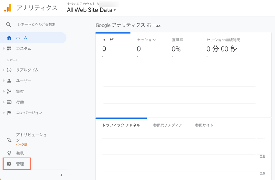Expand the カスタム section arrow
Viewport: 275px width, 180px height.
(4, 49)
